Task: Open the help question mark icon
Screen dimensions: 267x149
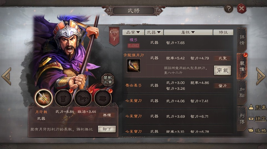Action: tap(228, 8)
